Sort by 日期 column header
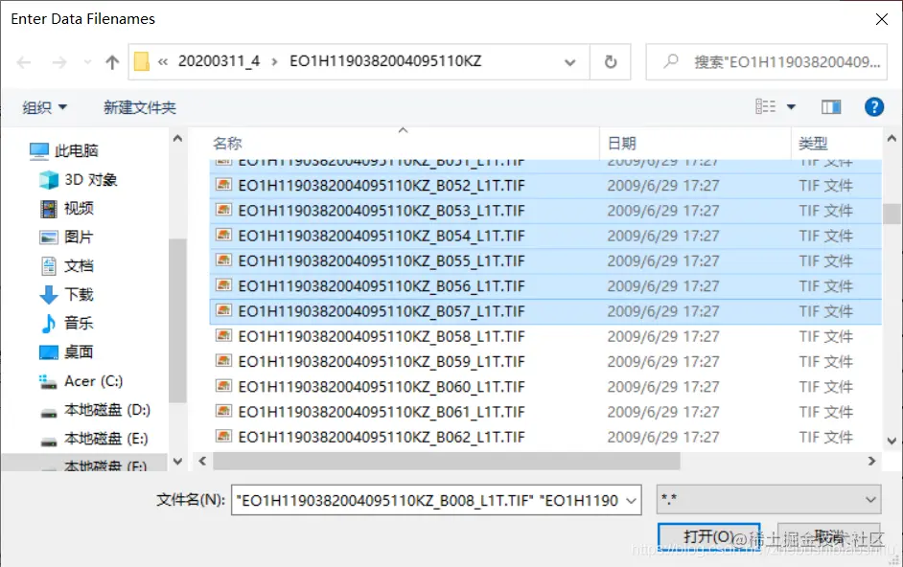 pos(696,143)
